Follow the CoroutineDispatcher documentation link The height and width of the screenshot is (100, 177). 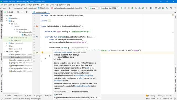point(82,86)
